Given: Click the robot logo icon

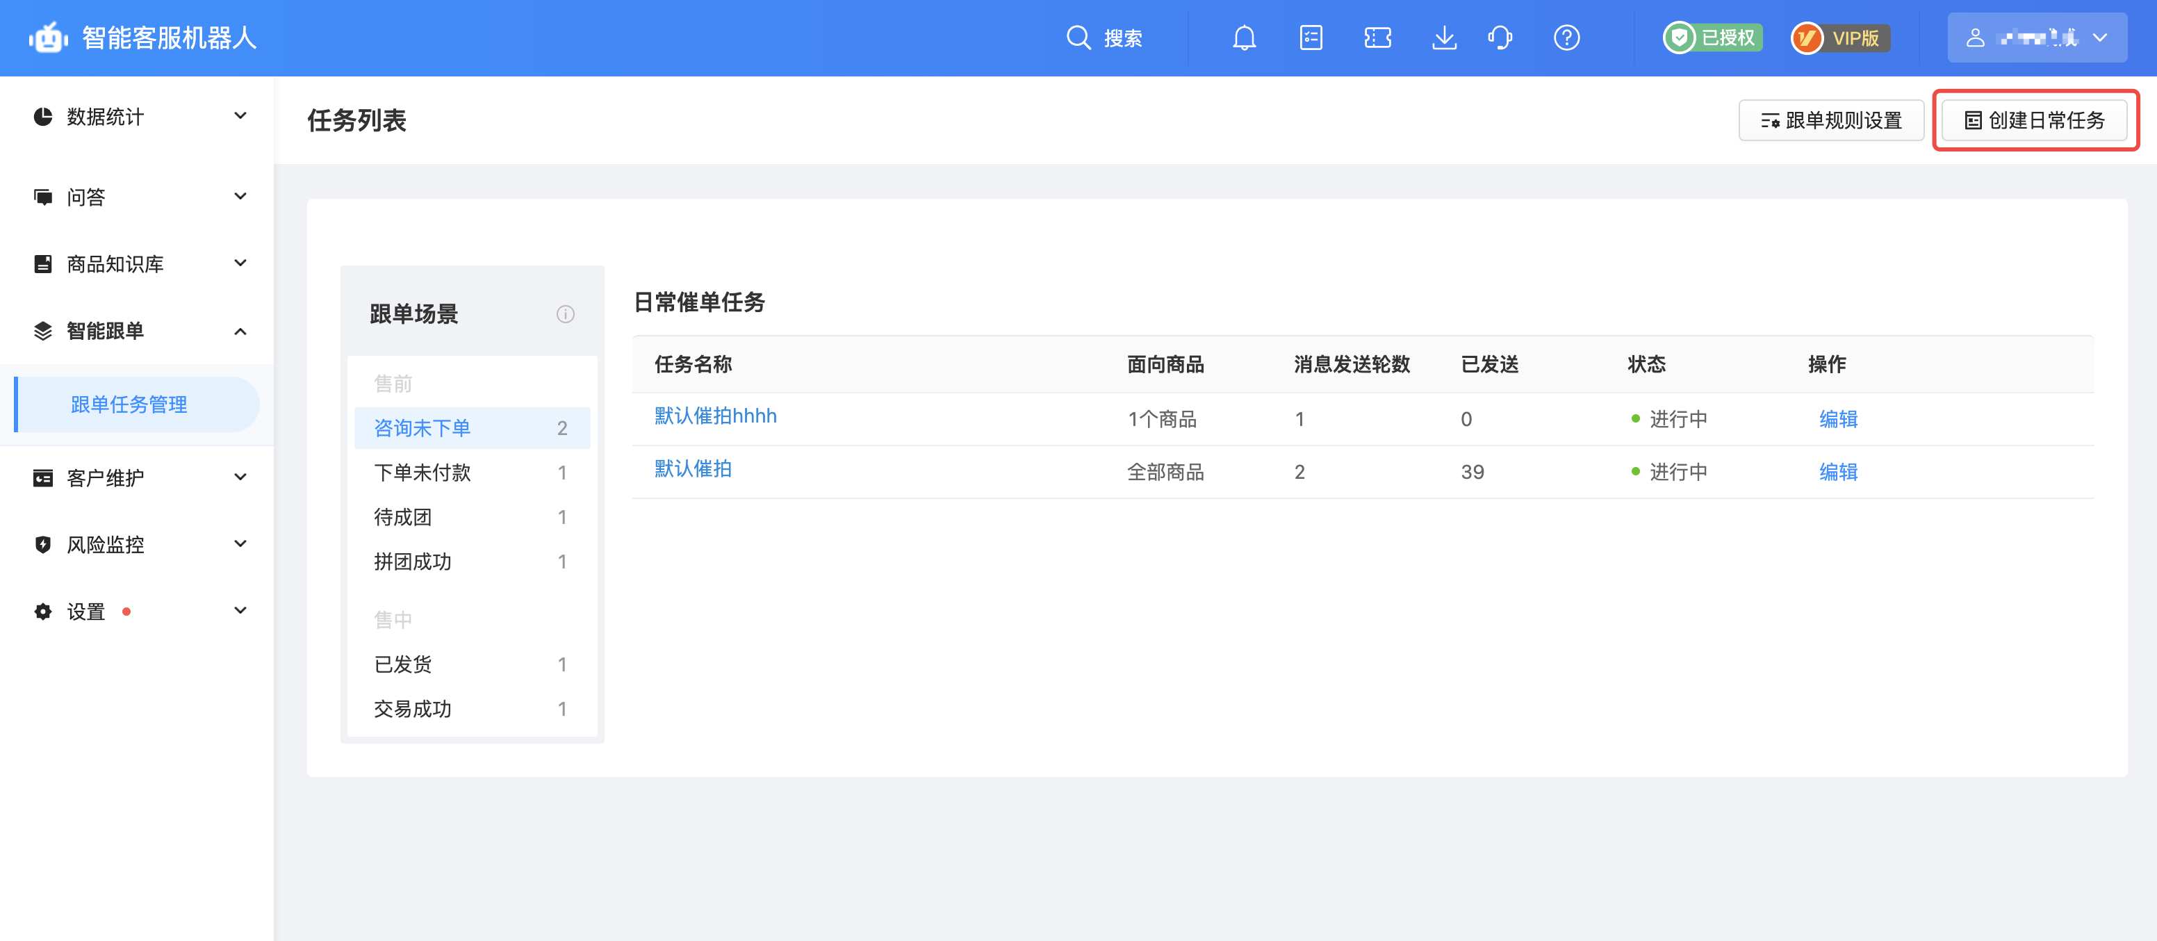Looking at the screenshot, I should 49,38.
